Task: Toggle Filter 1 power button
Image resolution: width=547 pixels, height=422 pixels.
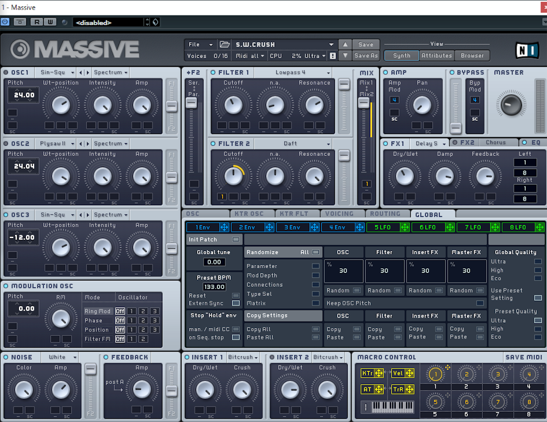Action: click(213, 73)
